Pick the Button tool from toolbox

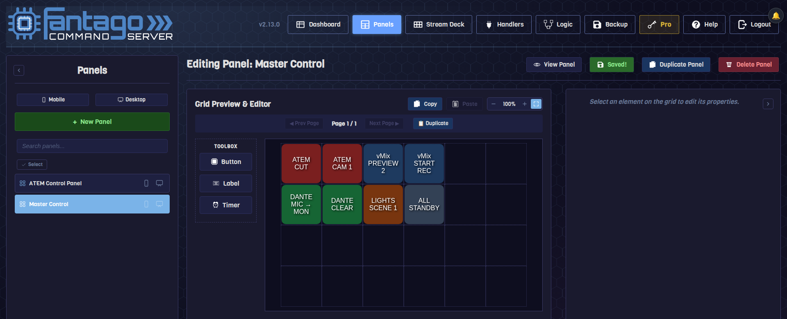[226, 162]
